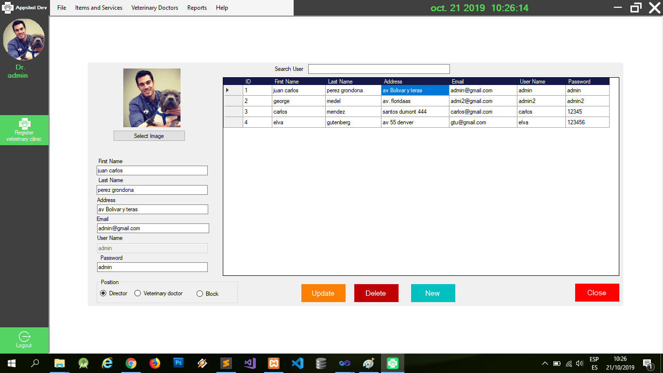The width and height of the screenshot is (663, 373).
Task: Click the Select Image button
Action: 149,136
